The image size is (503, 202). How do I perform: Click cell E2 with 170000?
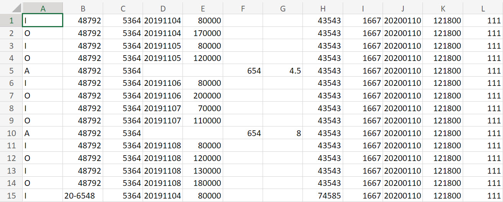tap(203, 33)
